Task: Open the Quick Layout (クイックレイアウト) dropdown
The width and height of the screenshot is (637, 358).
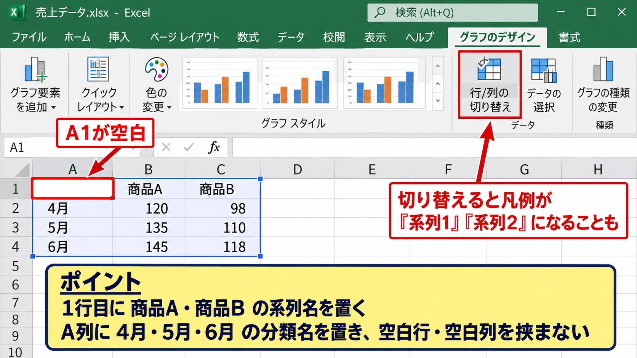Action: pyautogui.click(x=99, y=84)
